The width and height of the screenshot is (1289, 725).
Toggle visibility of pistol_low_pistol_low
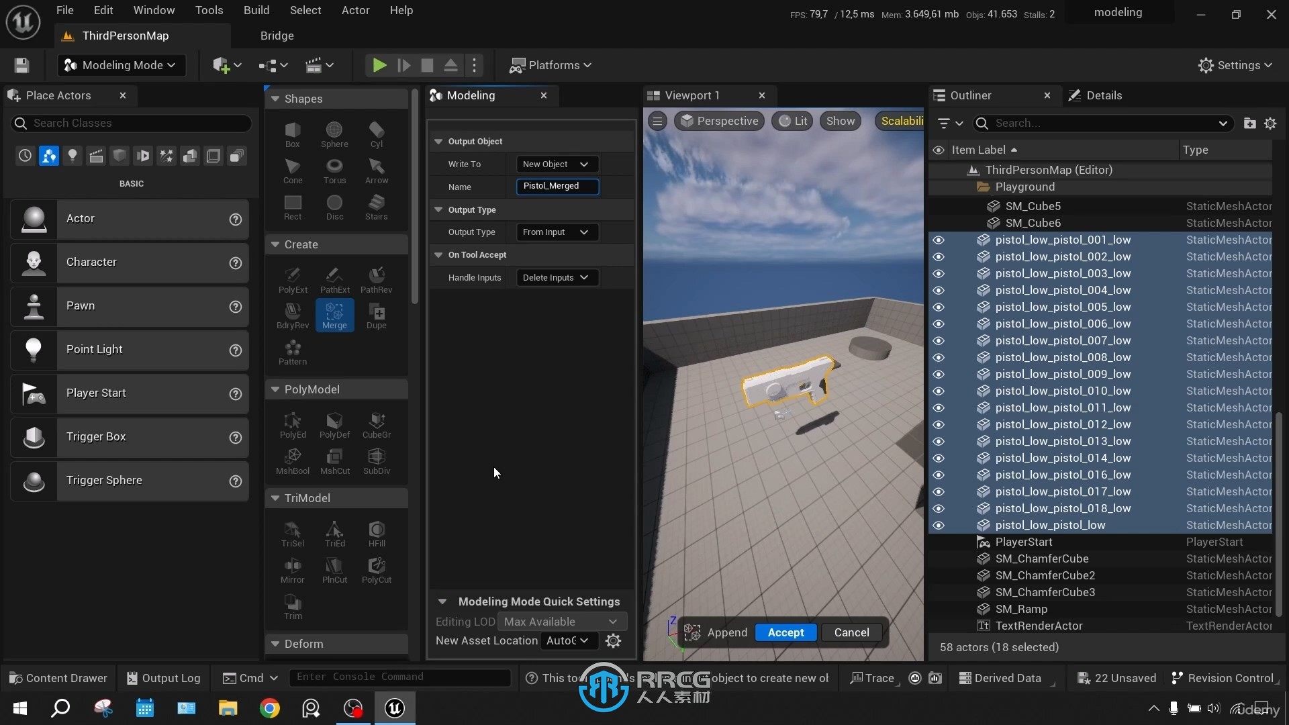click(939, 525)
